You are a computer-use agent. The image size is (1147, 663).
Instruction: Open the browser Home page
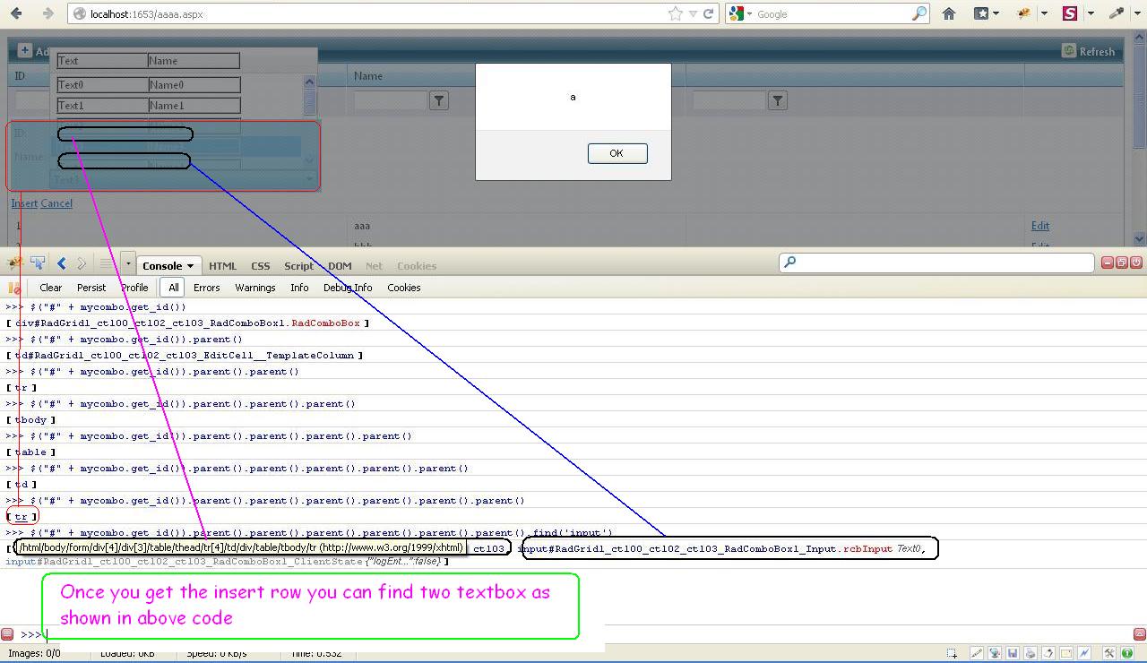tap(949, 13)
